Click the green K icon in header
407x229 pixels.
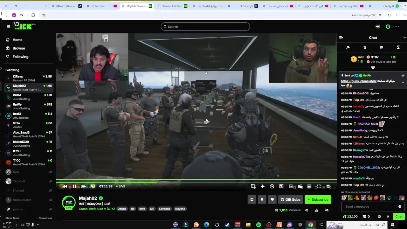tap(388, 27)
